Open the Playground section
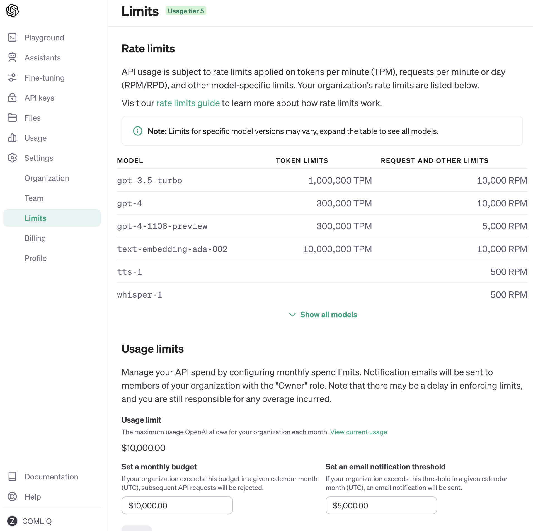 [x=44, y=38]
